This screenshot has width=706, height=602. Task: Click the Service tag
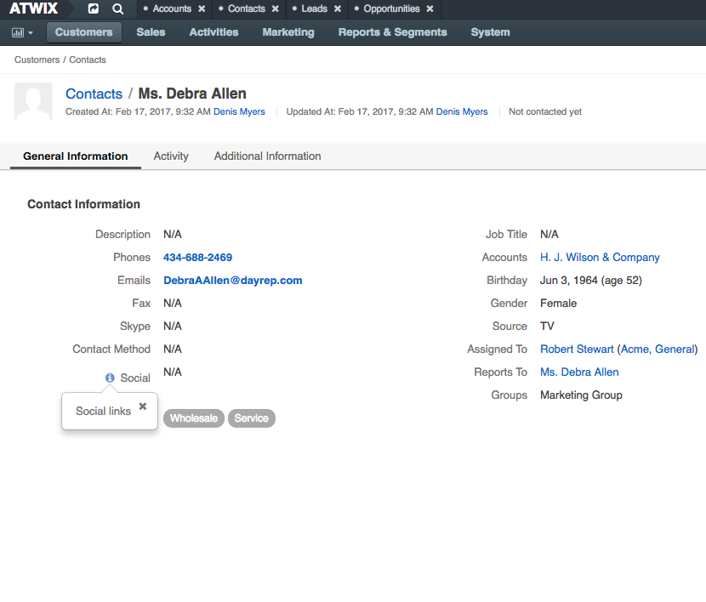[x=251, y=418]
